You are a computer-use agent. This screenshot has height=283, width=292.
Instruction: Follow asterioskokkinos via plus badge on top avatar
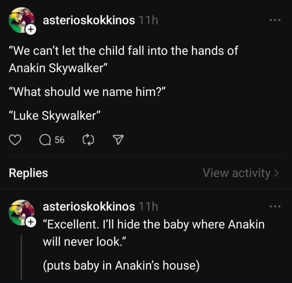(31, 30)
